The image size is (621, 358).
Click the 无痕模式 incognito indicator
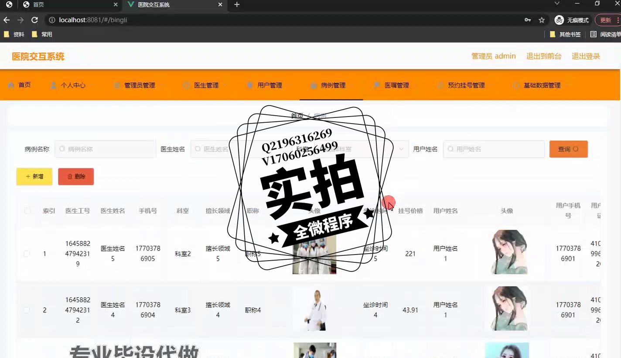pyautogui.click(x=572, y=20)
